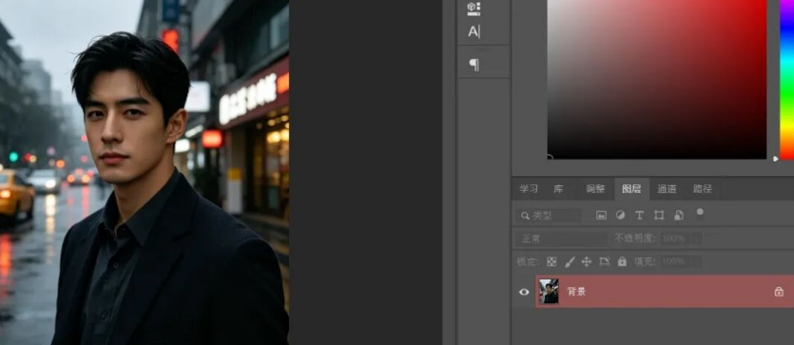
Task: Click the hue slider triangle handle
Action: tap(775, 159)
